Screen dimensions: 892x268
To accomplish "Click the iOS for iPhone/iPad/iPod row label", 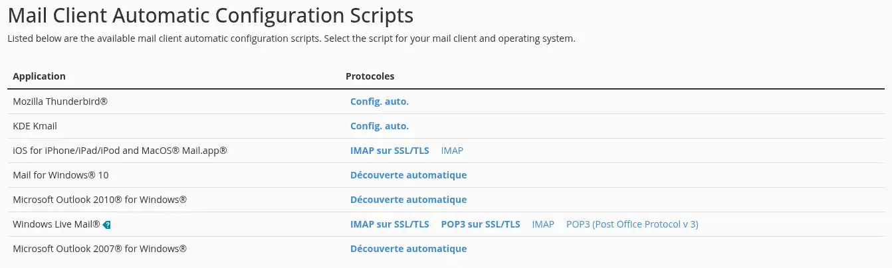I will coord(120,151).
